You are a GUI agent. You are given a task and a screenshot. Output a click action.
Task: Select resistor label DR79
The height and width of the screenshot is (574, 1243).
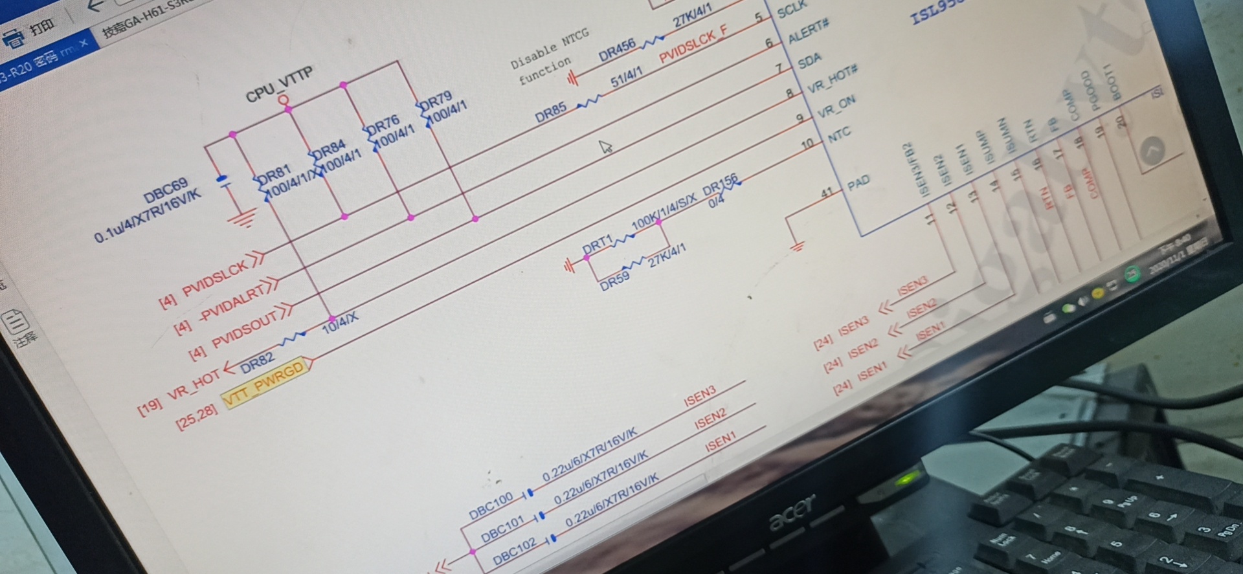click(436, 102)
